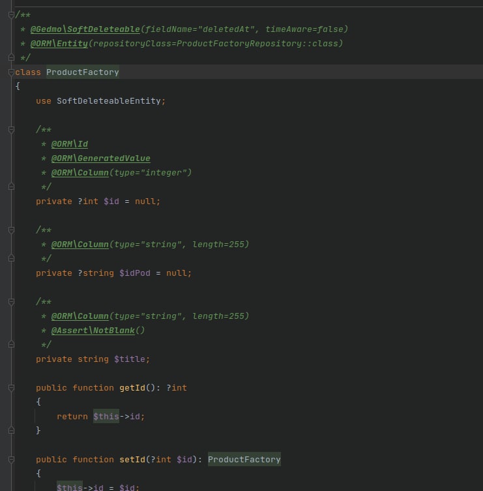The height and width of the screenshot is (491, 483).
Task: Click the $idPod variable declaration
Action: coord(135,273)
